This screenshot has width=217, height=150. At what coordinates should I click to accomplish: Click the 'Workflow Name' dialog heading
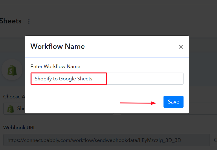pos(58,46)
